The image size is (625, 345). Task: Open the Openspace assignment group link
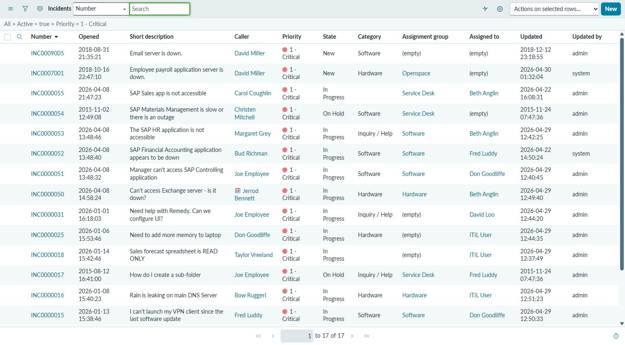point(416,73)
